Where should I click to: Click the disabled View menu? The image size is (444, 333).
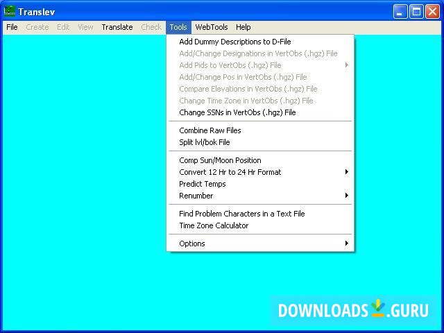pyautogui.click(x=85, y=27)
